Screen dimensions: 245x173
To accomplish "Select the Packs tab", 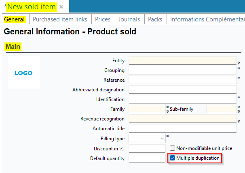I will (155, 19).
